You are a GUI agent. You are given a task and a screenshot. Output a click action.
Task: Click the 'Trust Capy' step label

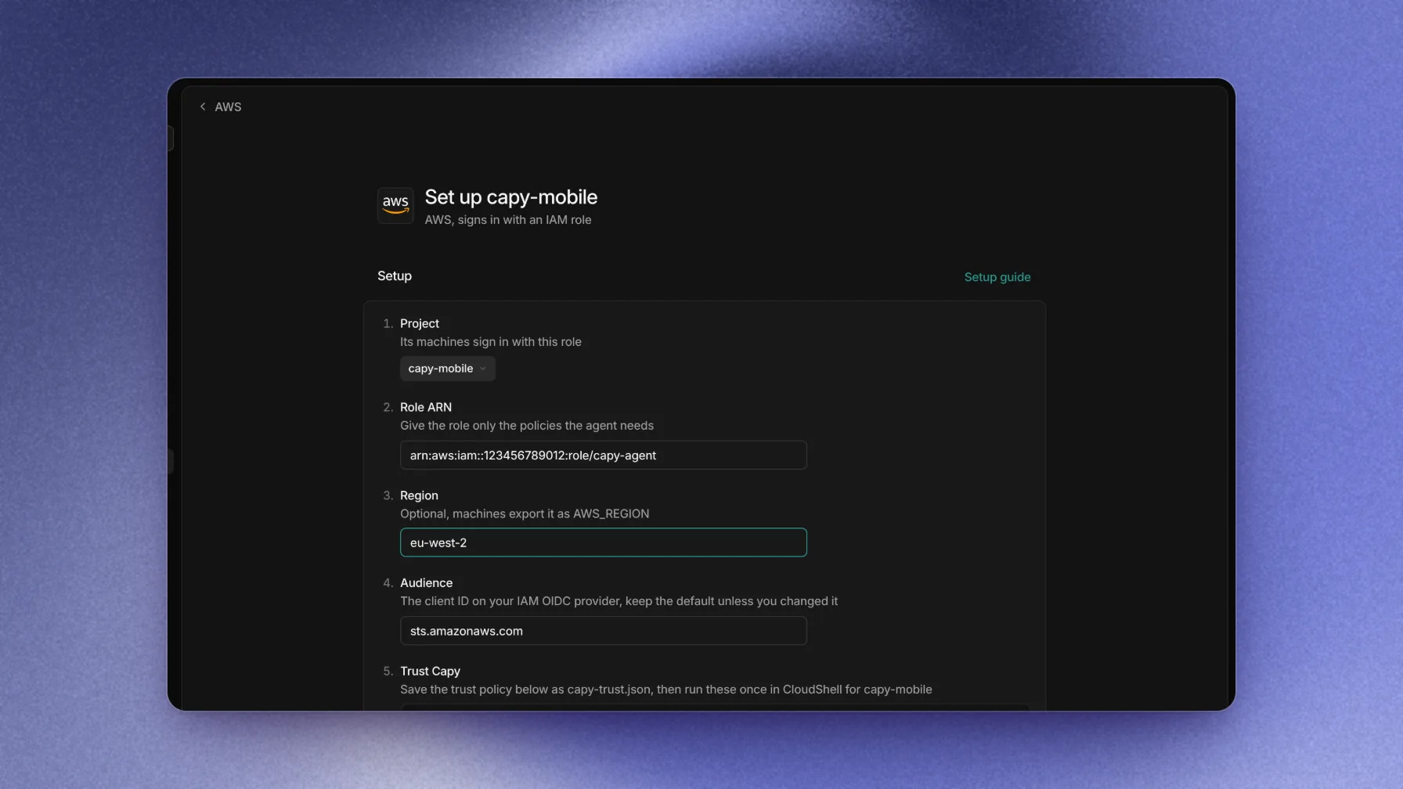[430, 672]
